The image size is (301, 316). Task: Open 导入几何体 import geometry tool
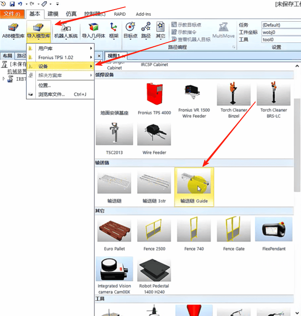94,31
